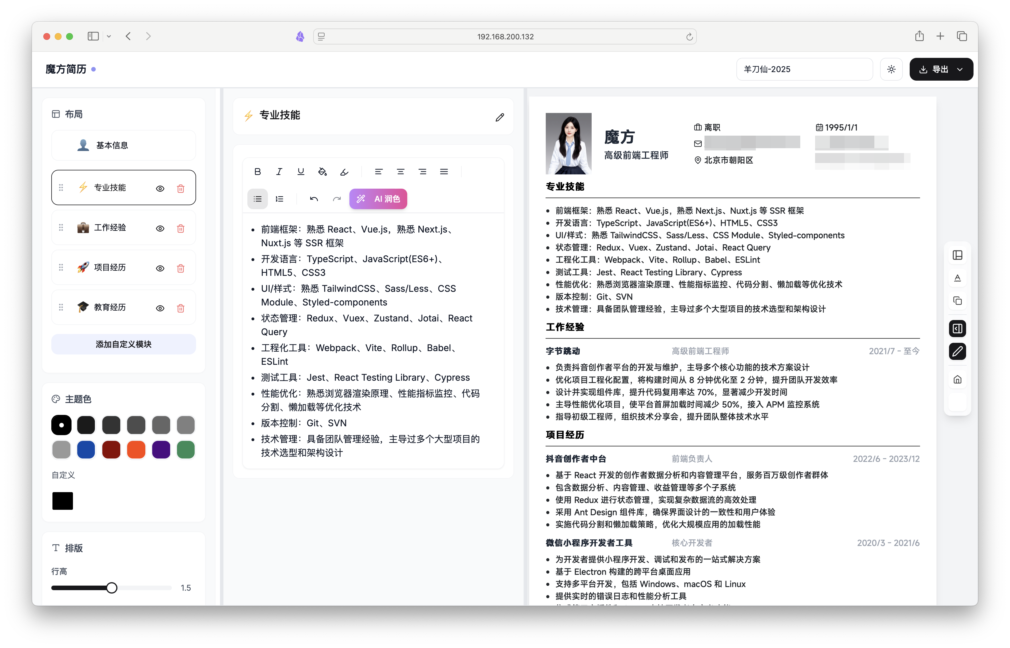The image size is (1010, 648).
Task: Choose the orange theme color swatch
Action: (136, 450)
